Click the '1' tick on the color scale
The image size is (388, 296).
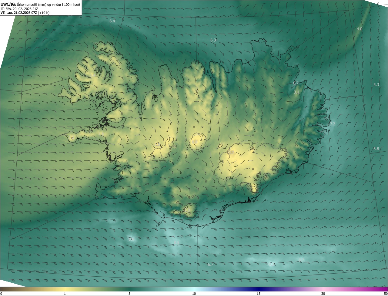click(65, 294)
